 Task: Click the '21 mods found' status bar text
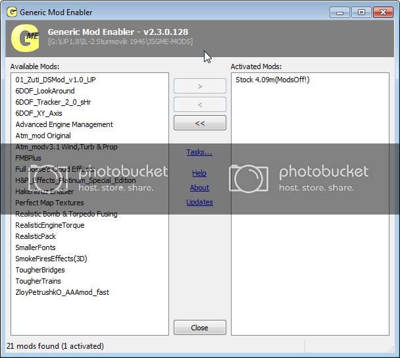point(55,346)
